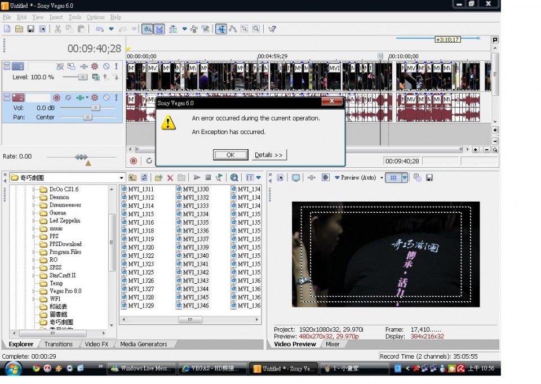Expand the Dreamweaver folder in tree

(34, 206)
